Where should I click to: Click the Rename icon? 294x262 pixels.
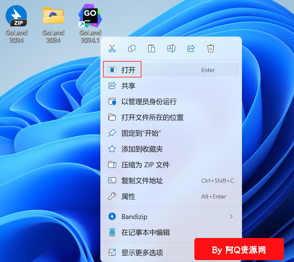[171, 49]
